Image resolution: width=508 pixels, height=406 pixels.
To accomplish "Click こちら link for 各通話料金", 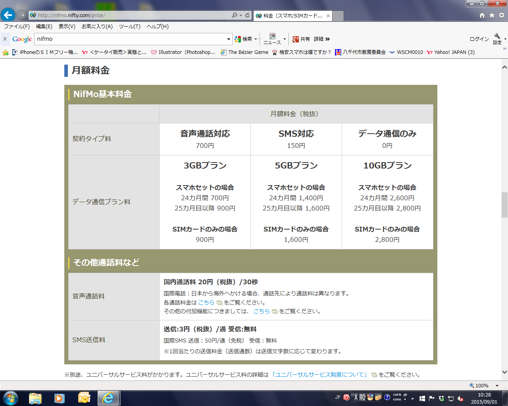I will [206, 303].
